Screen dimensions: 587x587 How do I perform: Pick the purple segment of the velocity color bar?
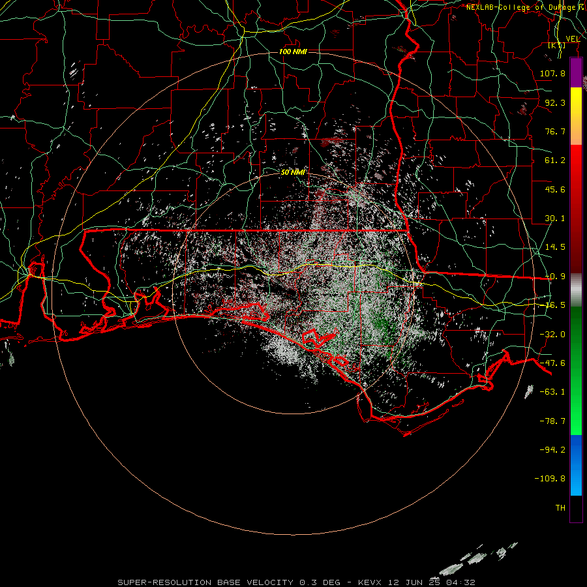pyautogui.click(x=576, y=72)
